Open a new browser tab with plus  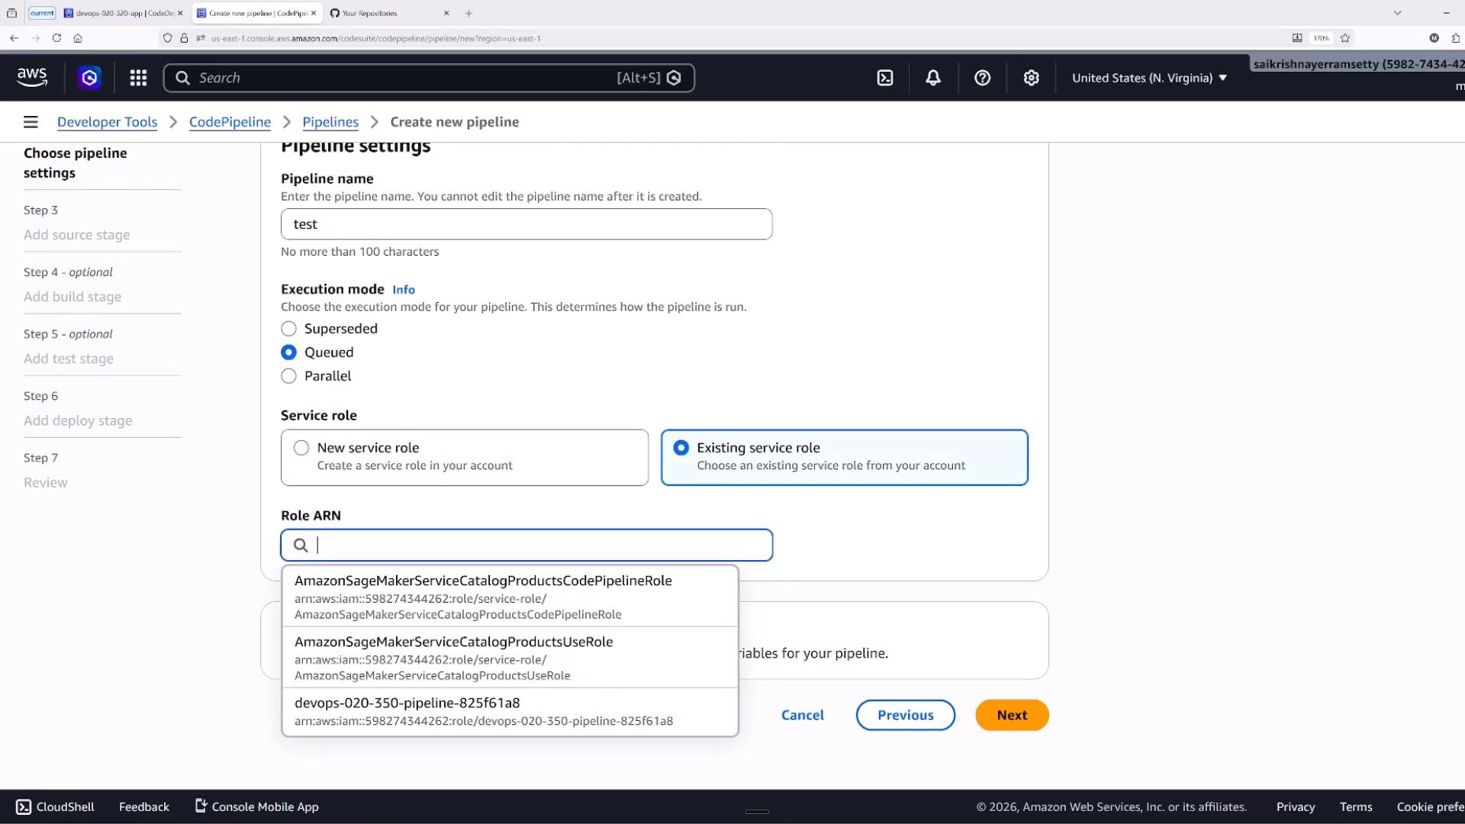coord(468,13)
